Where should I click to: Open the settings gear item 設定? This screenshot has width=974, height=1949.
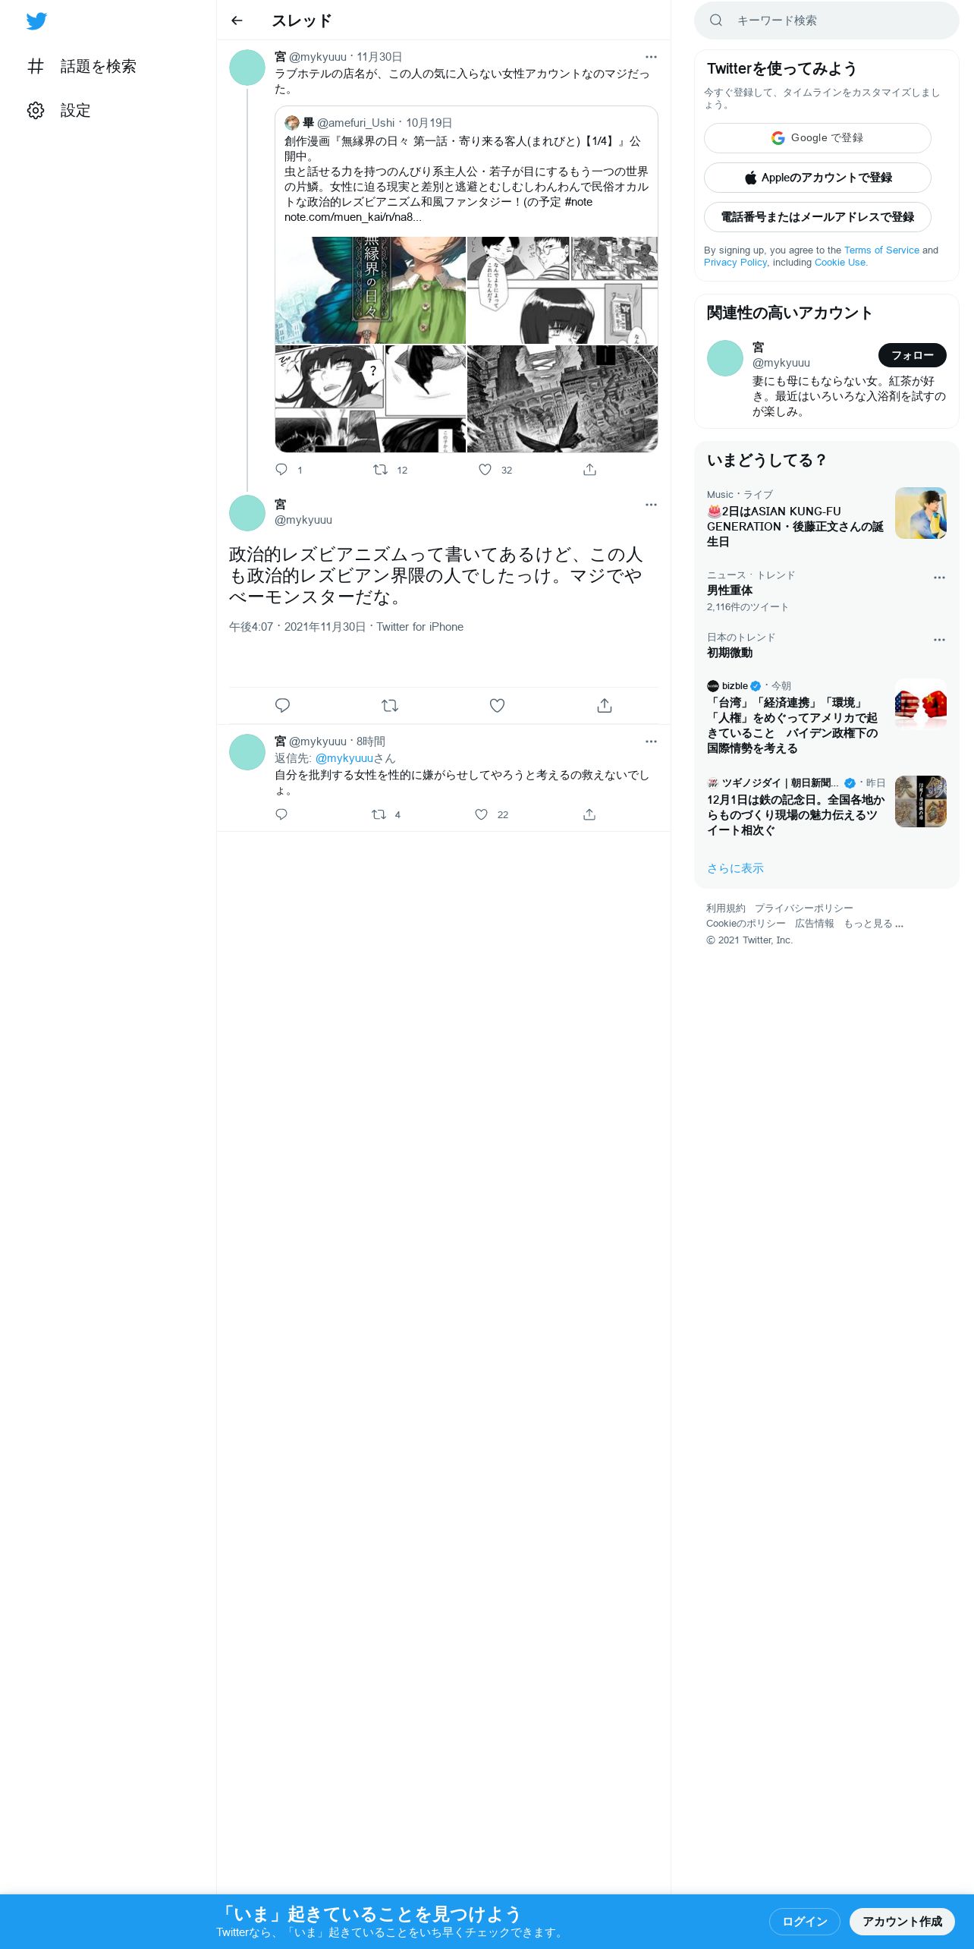(x=58, y=111)
